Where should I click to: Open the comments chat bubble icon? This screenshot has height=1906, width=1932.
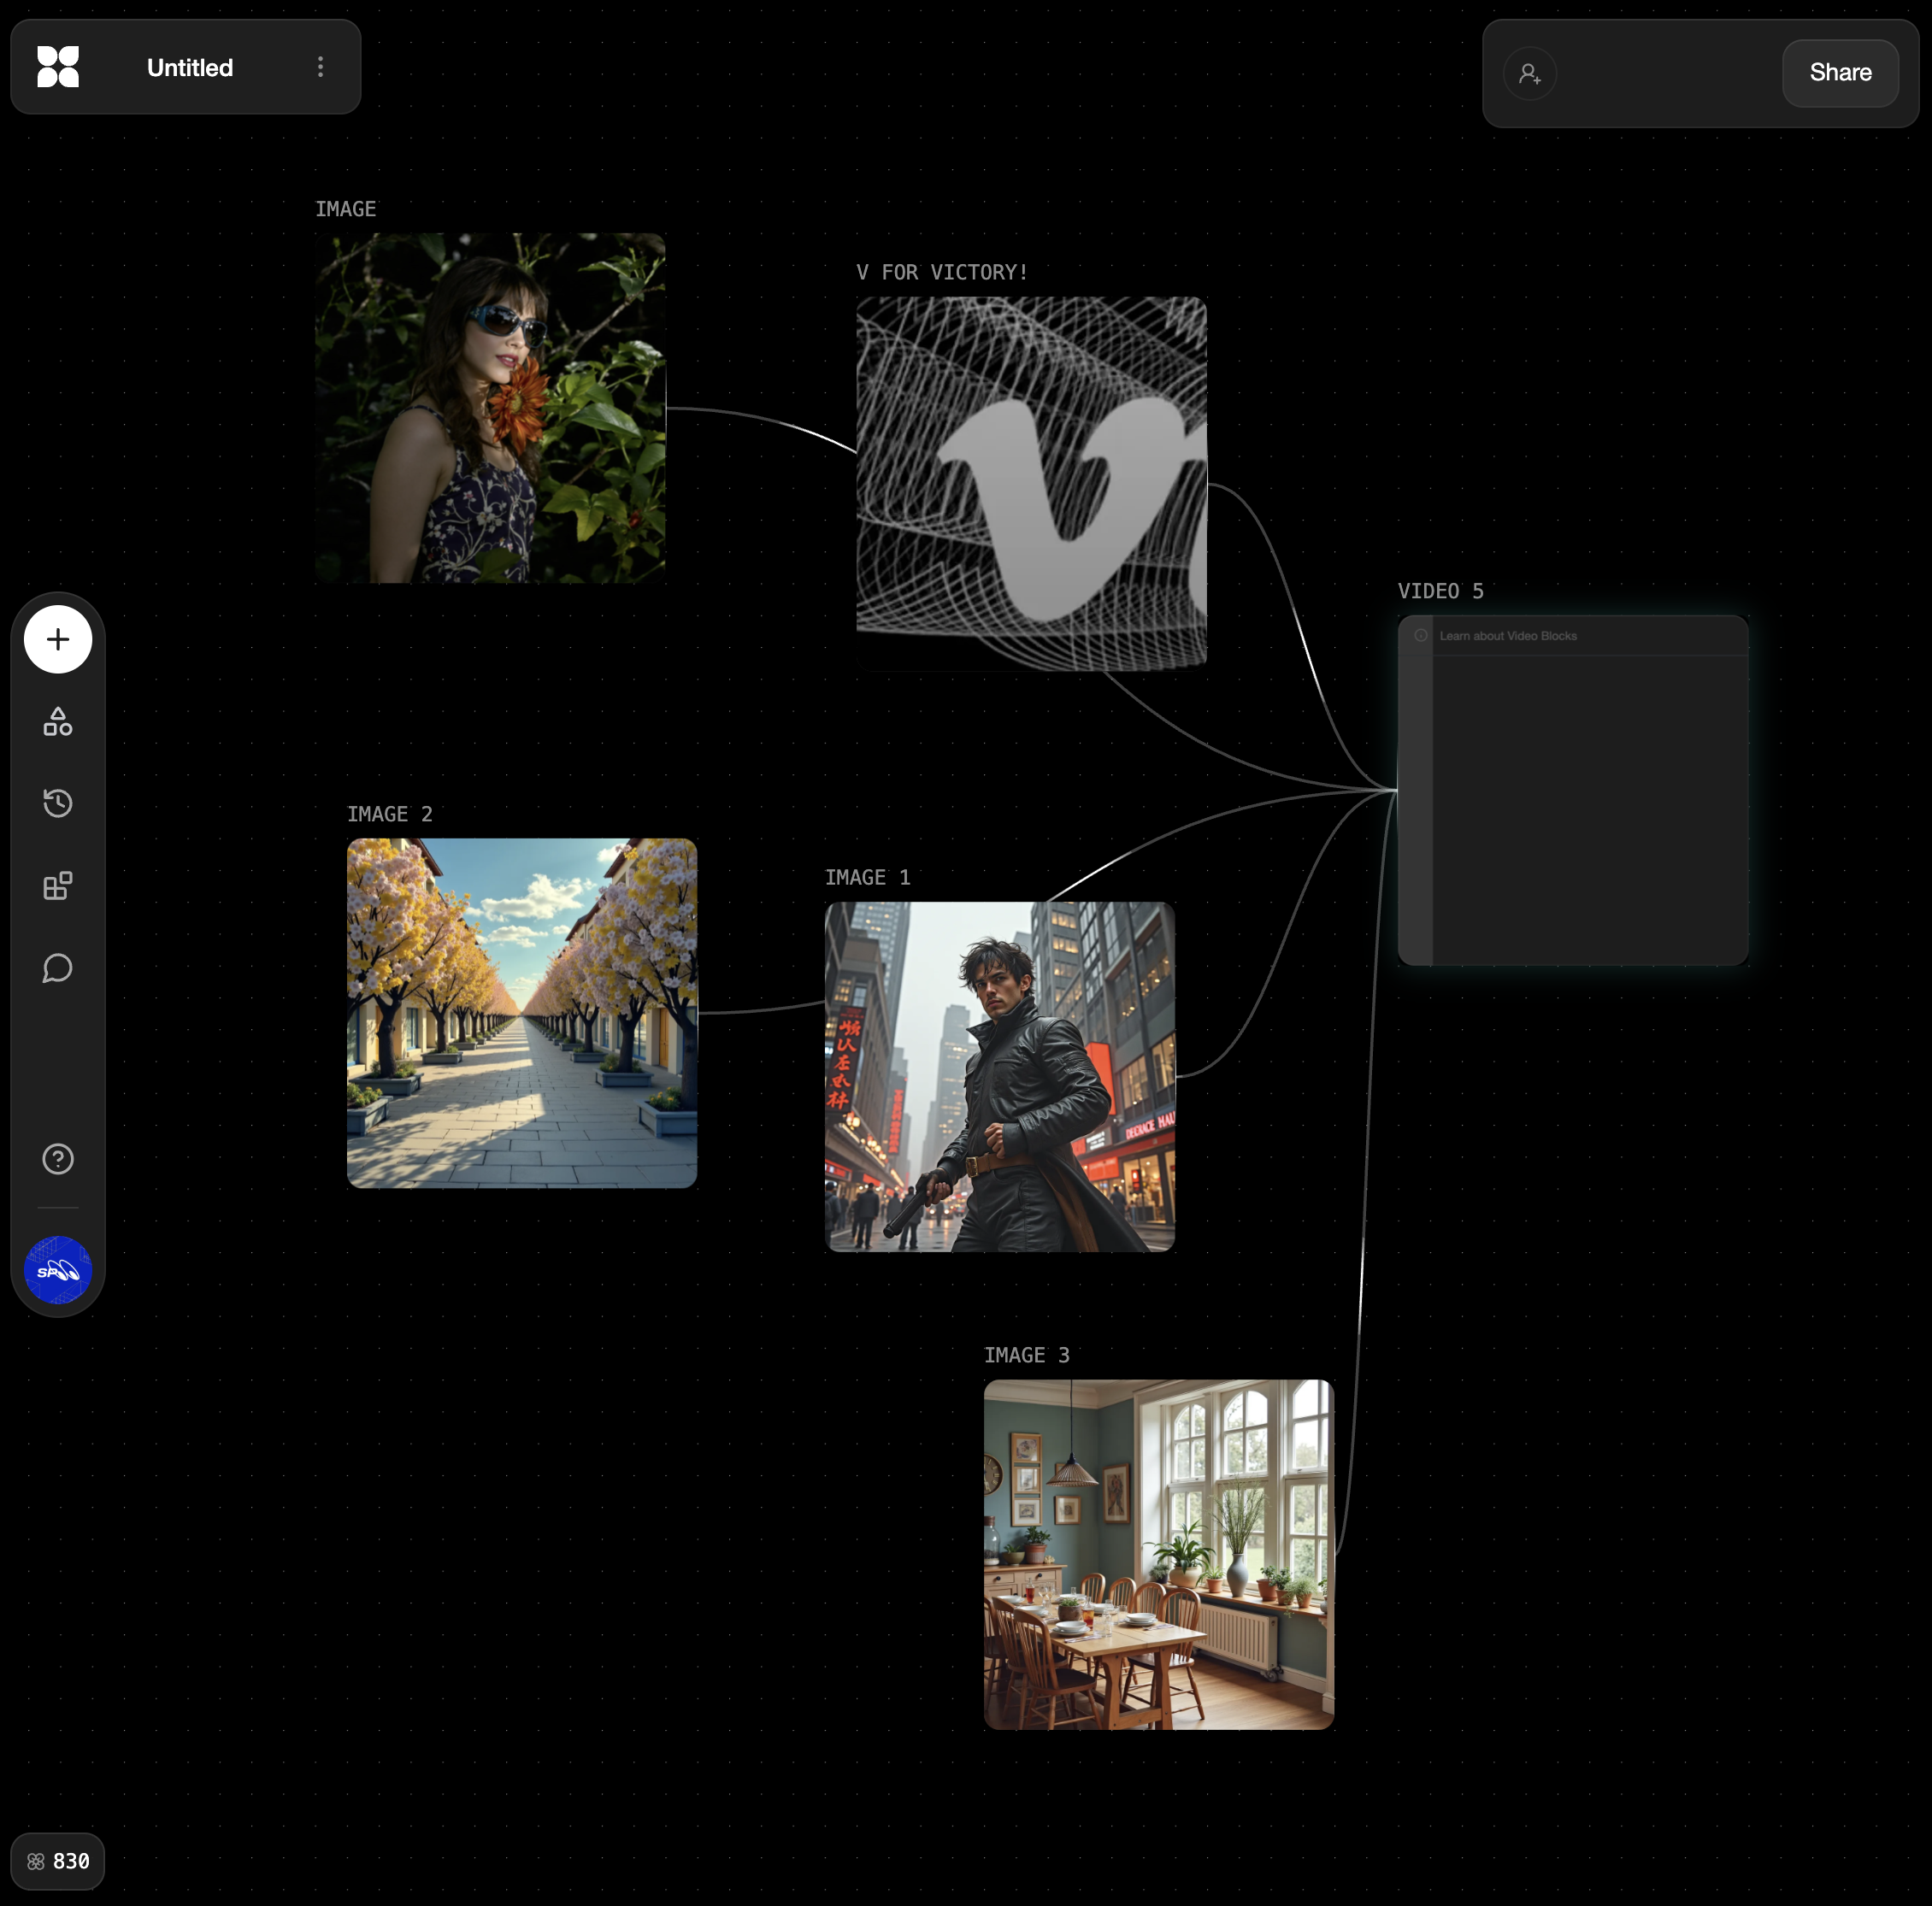(x=58, y=968)
